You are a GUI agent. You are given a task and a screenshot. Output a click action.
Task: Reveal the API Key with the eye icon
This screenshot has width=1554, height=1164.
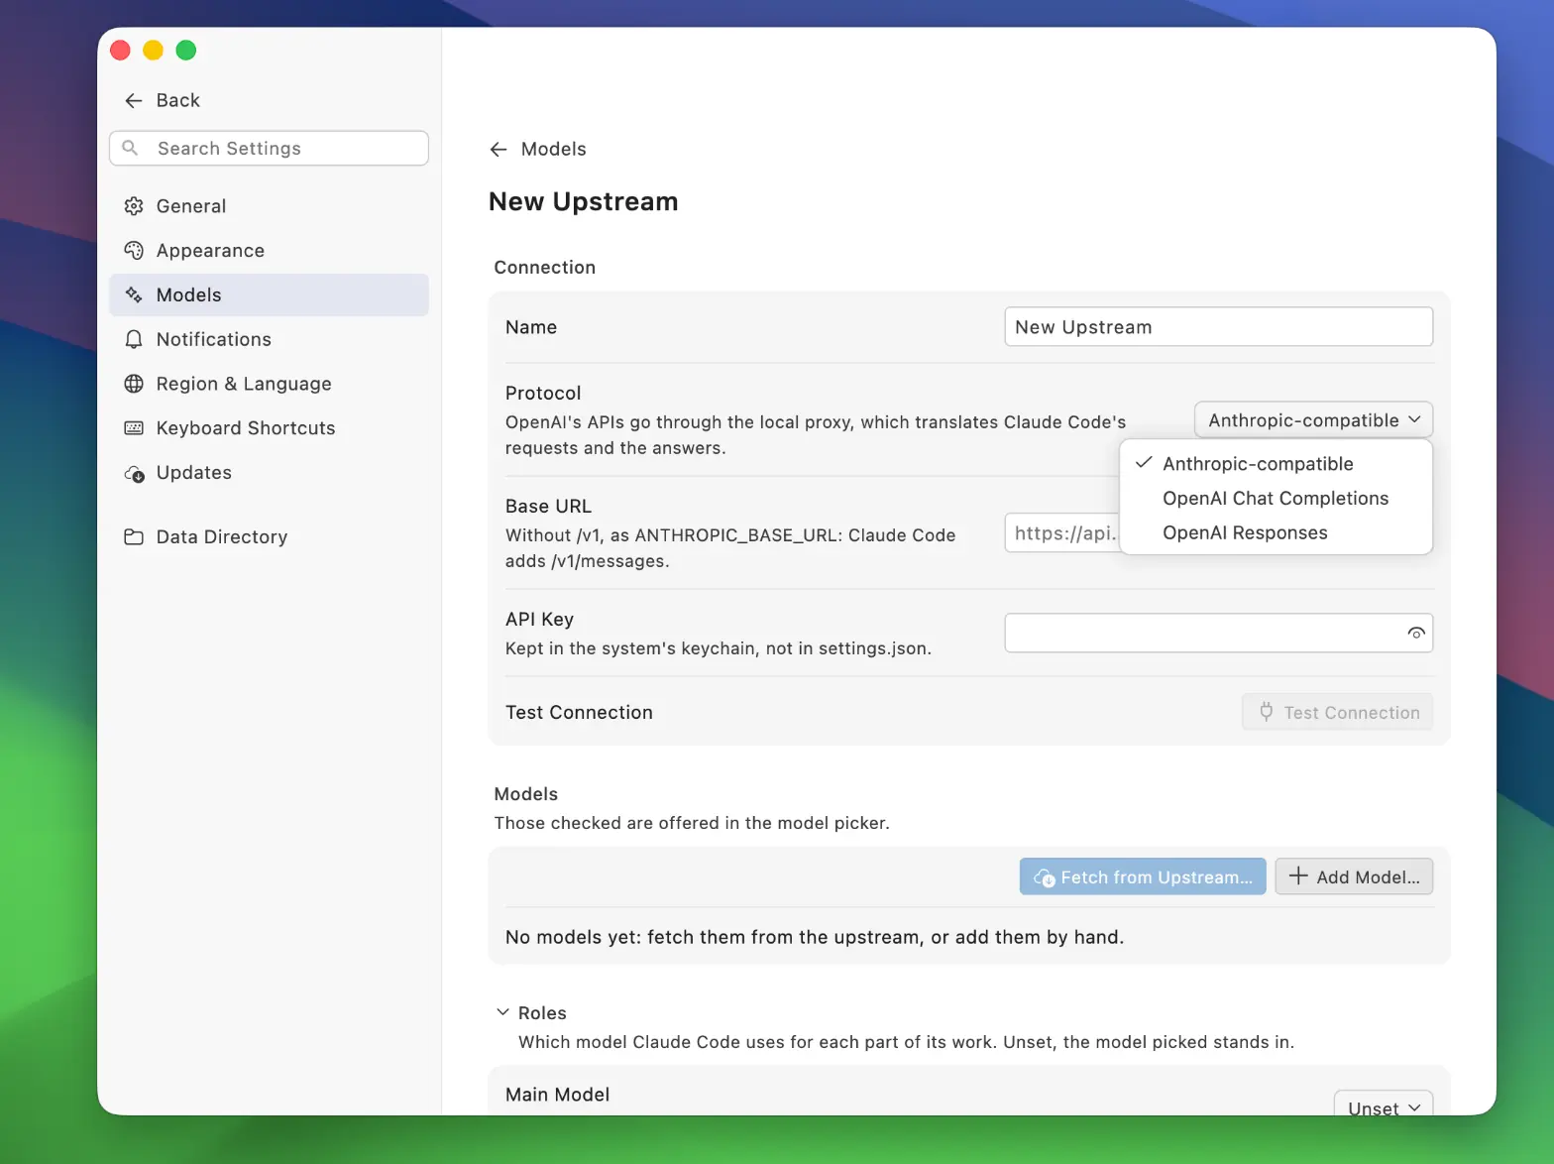1416,634
